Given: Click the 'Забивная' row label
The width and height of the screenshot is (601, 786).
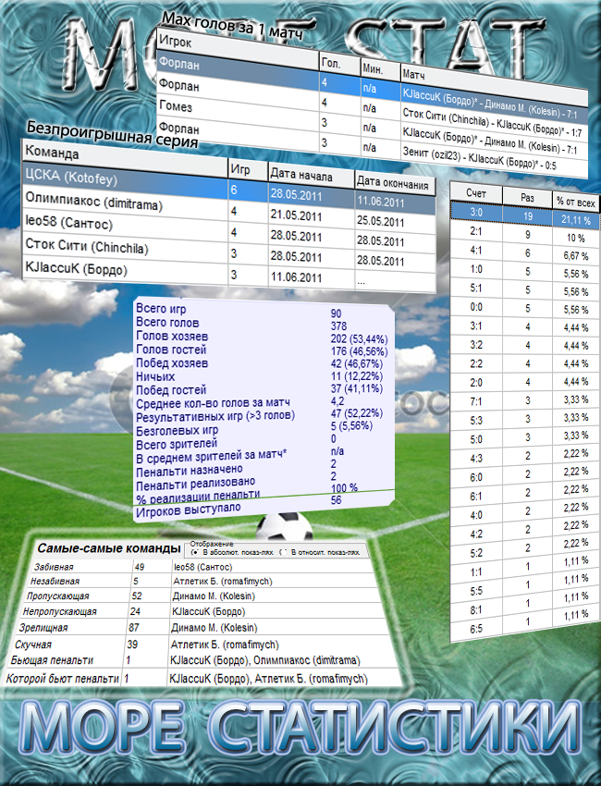Looking at the screenshot, I should point(54,567).
